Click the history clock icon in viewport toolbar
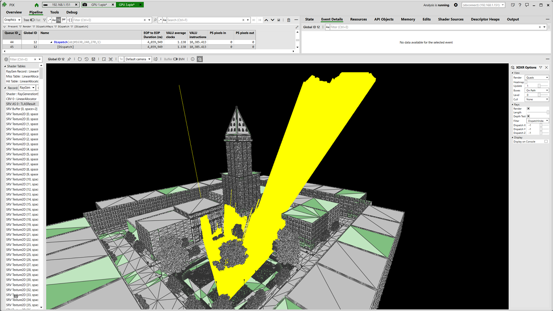 coord(86,59)
